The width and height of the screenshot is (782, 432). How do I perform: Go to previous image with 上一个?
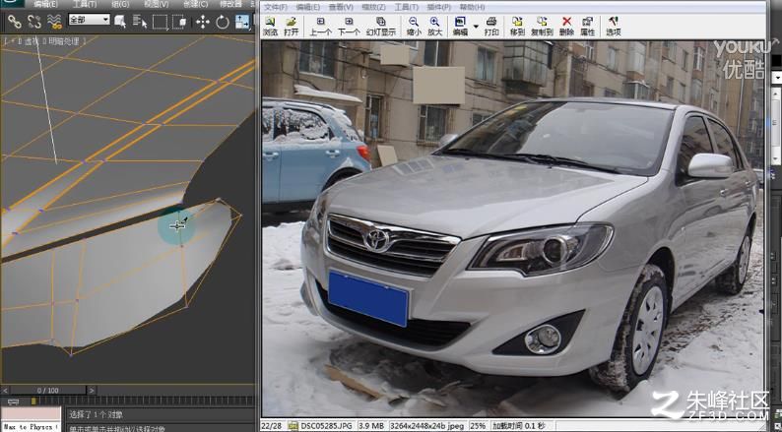[321, 27]
